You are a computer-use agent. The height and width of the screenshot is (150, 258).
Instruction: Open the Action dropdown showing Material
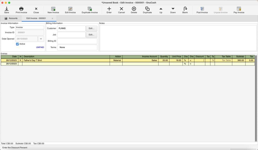[x=116, y=60]
